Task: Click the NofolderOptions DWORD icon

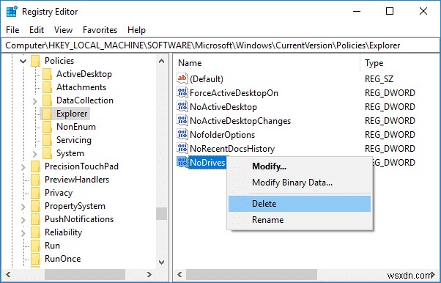Action: [182, 135]
